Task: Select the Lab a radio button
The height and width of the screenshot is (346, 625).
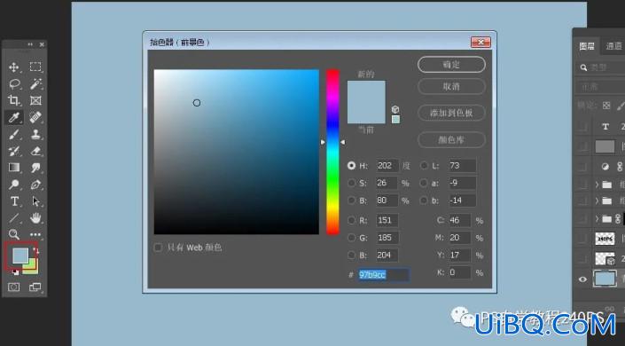Action: (424, 183)
